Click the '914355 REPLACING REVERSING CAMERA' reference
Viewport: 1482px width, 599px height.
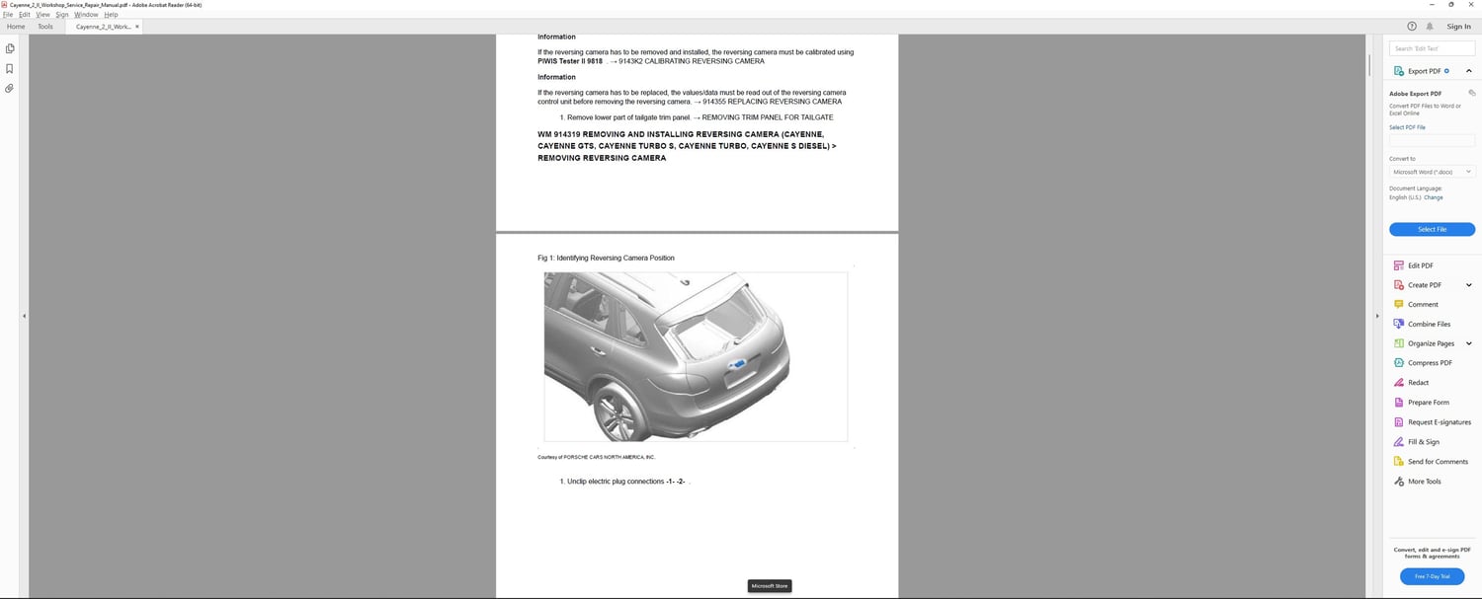pos(773,102)
